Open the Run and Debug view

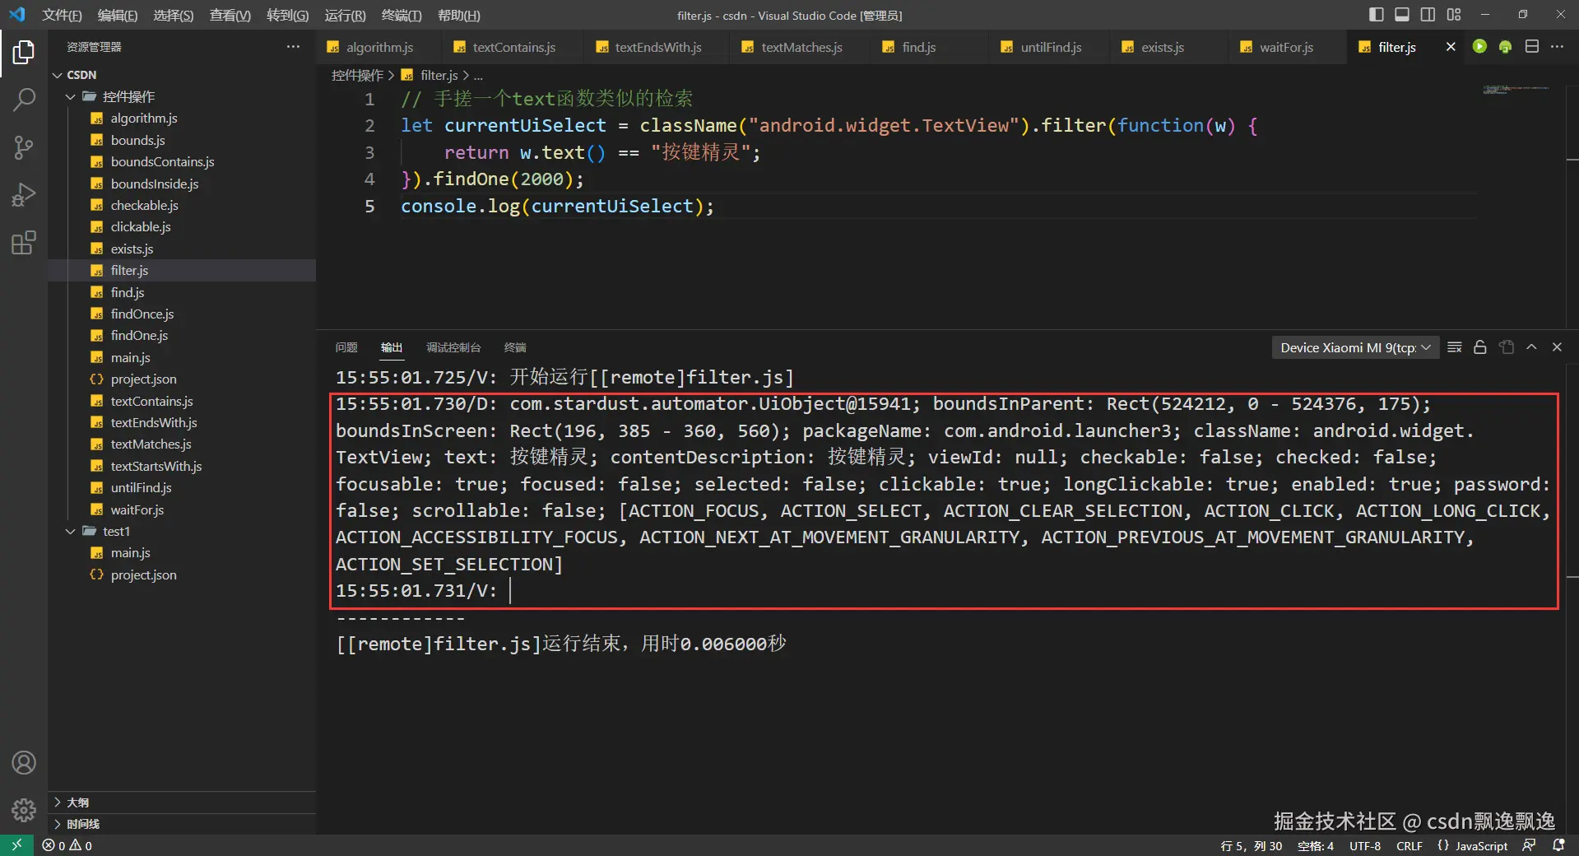(24, 195)
